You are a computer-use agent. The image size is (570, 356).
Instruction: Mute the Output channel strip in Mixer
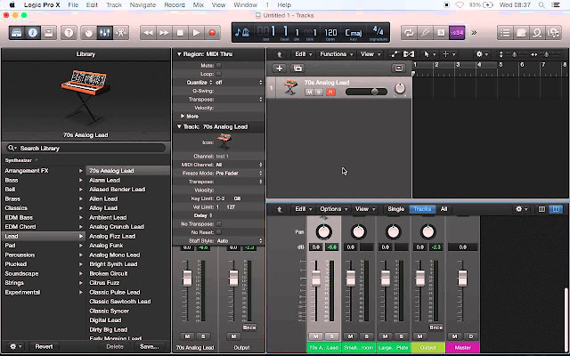(419, 336)
